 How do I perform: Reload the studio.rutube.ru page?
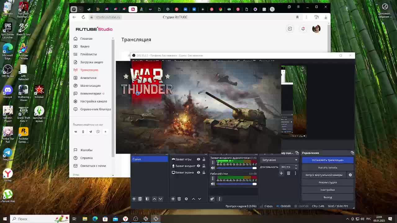click(x=83, y=17)
